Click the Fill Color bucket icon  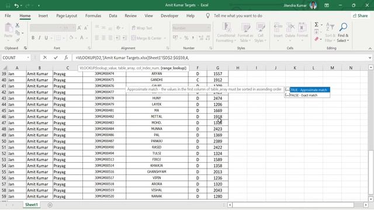point(71,37)
